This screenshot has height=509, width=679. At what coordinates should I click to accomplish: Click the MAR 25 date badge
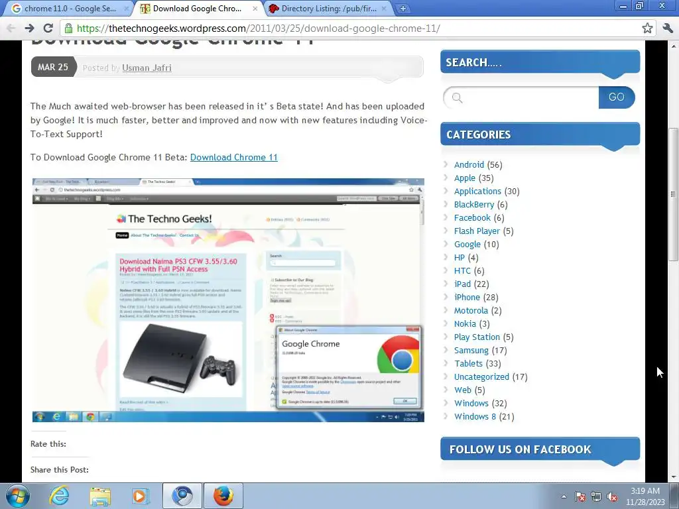[53, 67]
